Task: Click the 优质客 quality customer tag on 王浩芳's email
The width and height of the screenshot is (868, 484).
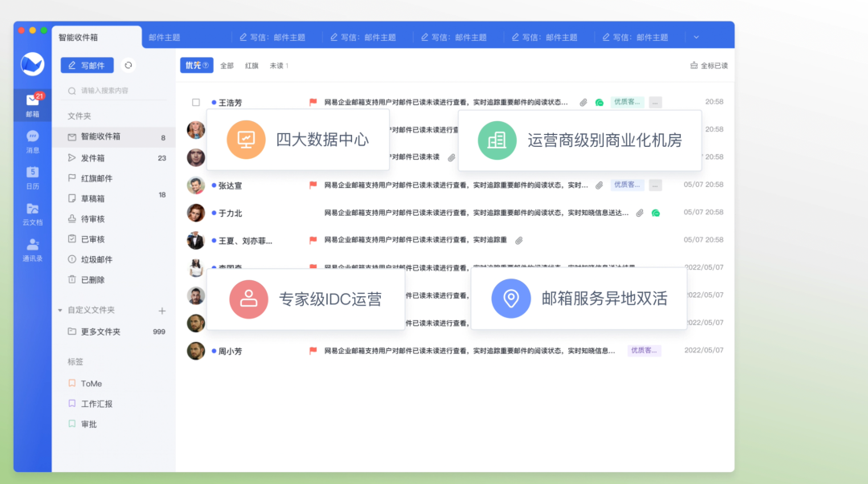Action: point(628,103)
